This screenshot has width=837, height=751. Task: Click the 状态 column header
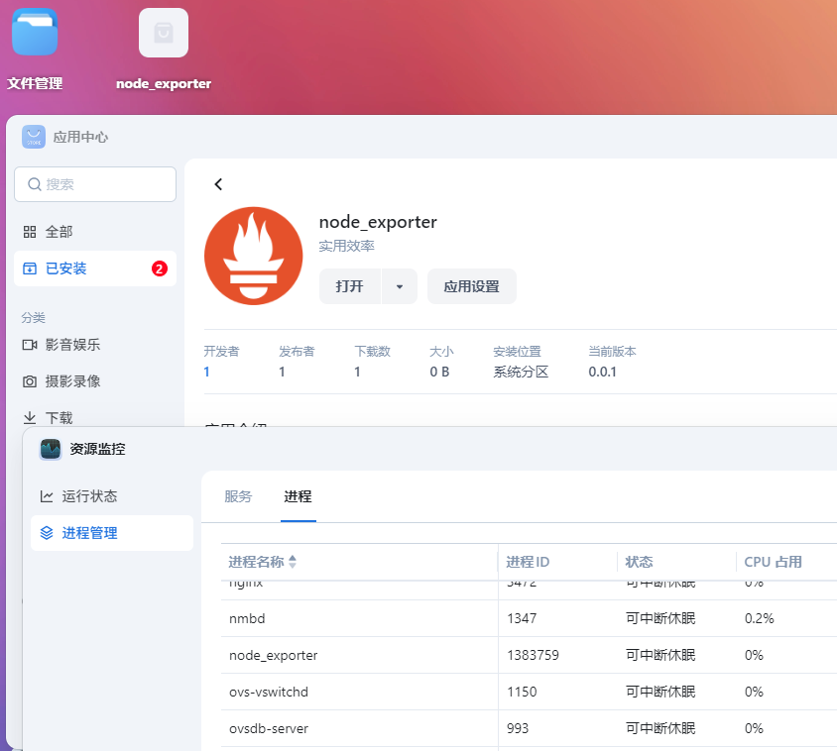coord(677,562)
